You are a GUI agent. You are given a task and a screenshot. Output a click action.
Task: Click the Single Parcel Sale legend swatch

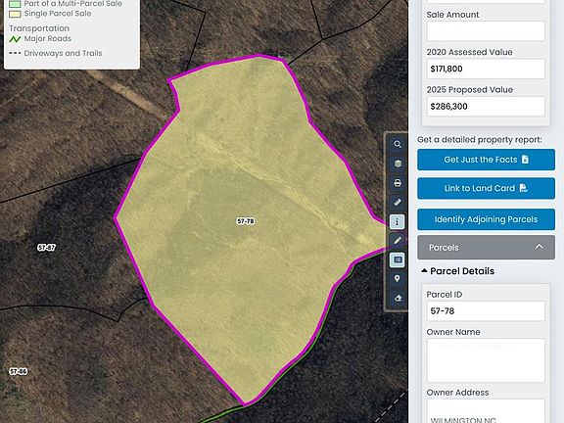(x=15, y=14)
